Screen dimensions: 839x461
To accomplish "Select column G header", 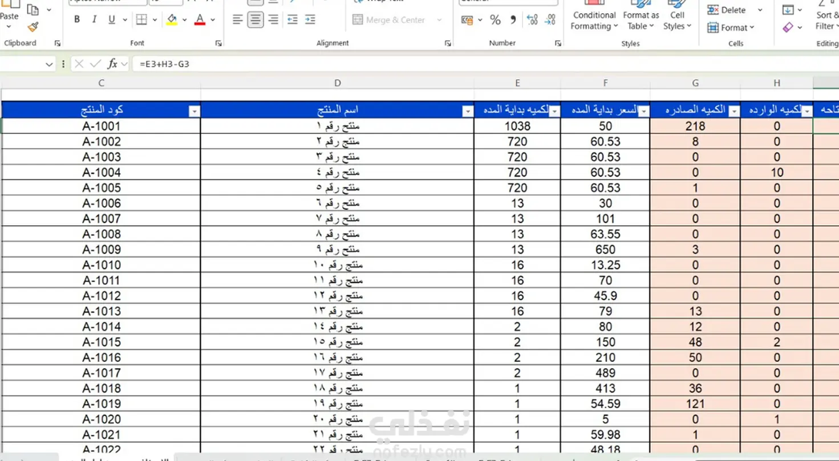I will click(695, 83).
